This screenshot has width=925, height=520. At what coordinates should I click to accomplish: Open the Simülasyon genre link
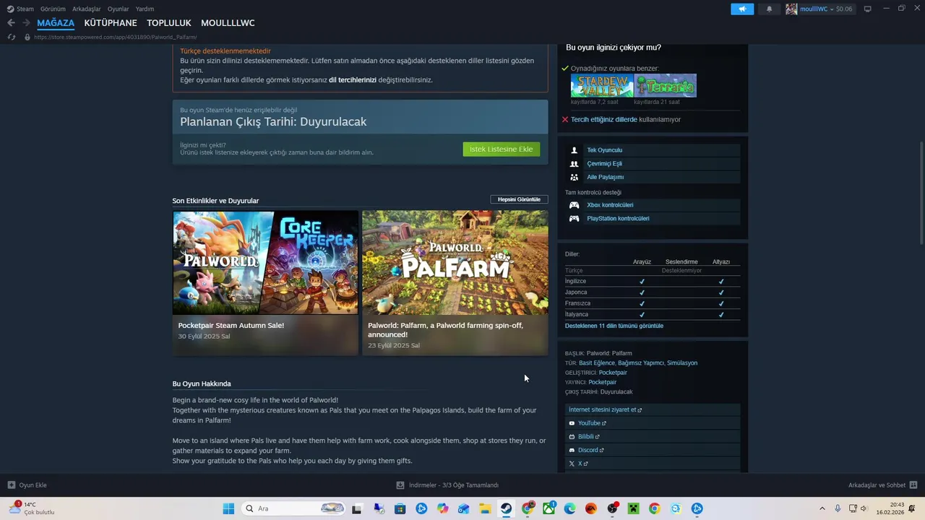(682, 363)
